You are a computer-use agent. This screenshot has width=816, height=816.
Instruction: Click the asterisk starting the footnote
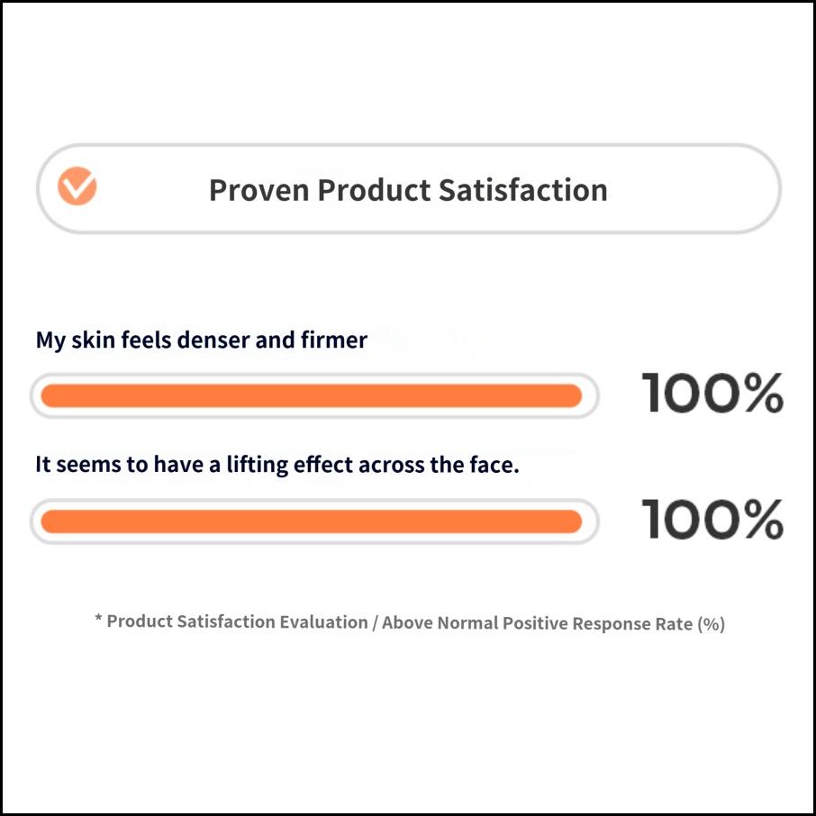pyautogui.click(x=98, y=620)
